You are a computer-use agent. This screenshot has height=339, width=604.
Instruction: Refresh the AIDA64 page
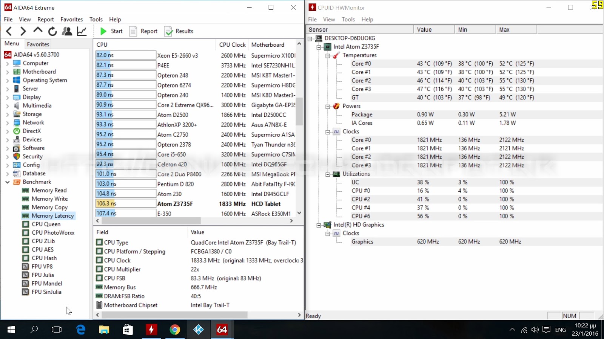(x=52, y=31)
